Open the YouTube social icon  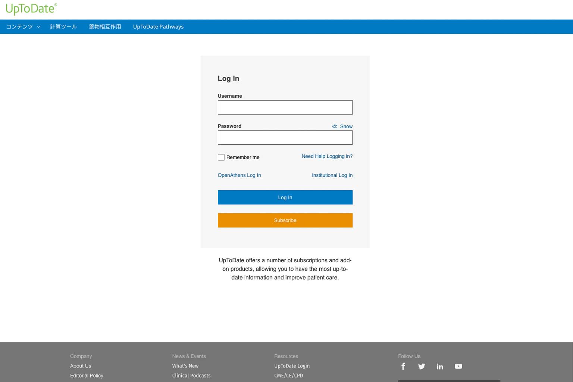pyautogui.click(x=458, y=366)
